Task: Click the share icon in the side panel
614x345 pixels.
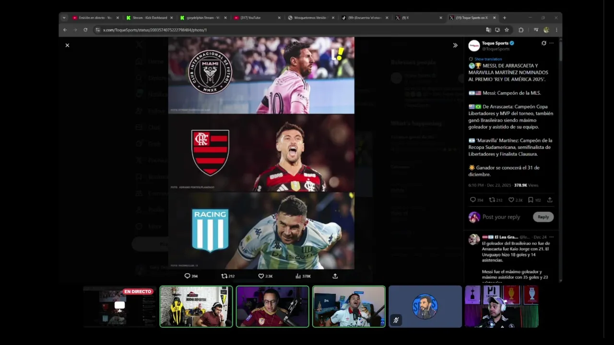Action: pos(550,200)
